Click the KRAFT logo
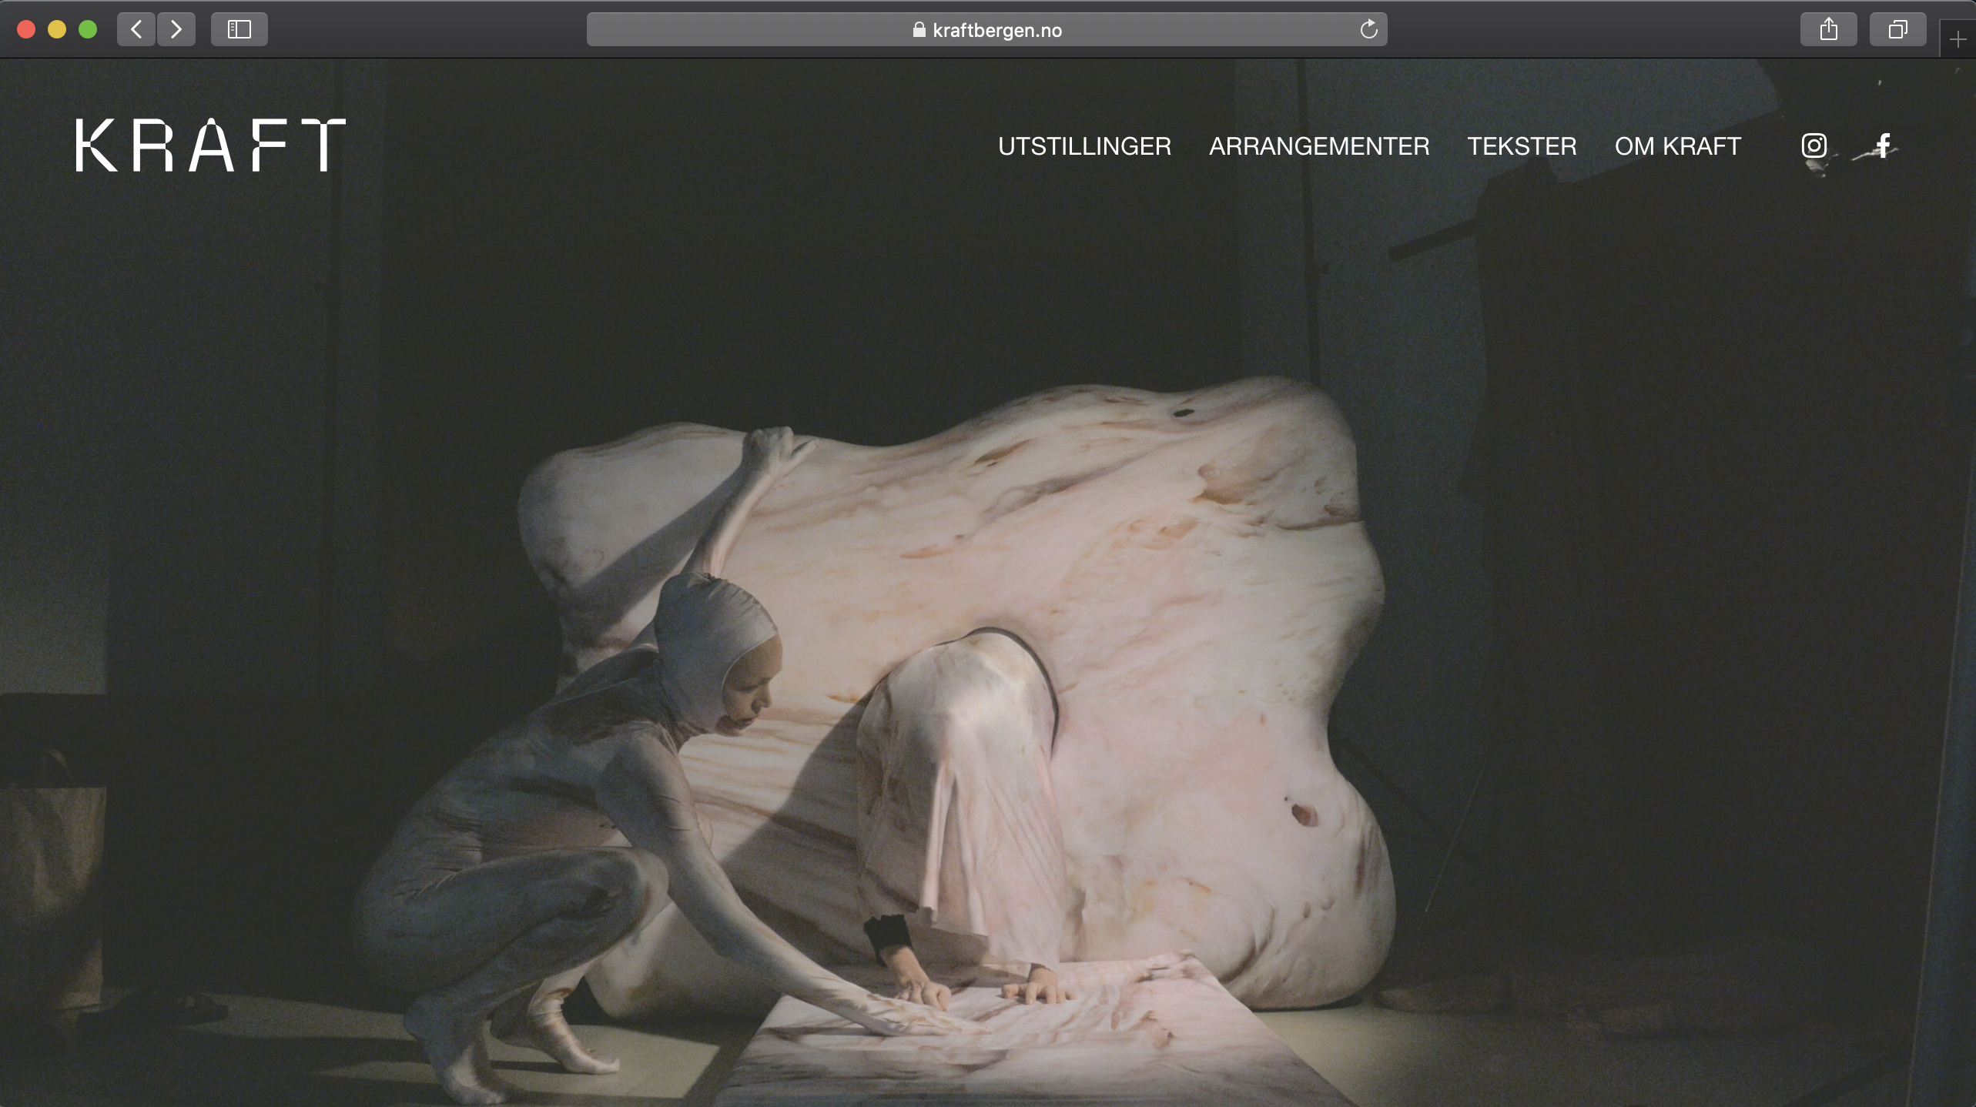Screen dimensions: 1976x1107 coord(210,145)
